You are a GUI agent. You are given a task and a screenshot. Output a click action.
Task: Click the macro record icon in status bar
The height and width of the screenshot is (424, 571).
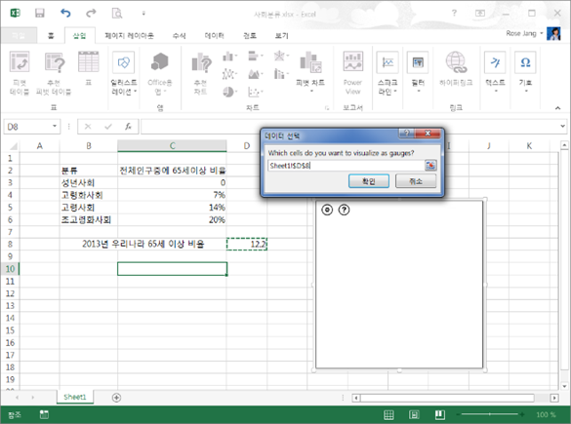[x=44, y=414]
